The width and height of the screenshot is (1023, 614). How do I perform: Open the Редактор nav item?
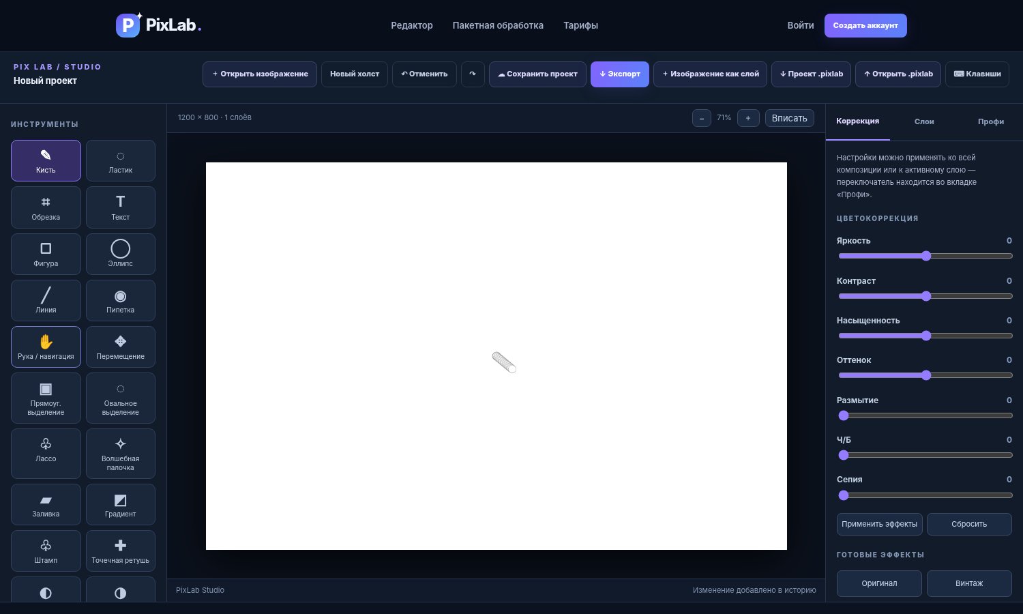[x=412, y=25]
